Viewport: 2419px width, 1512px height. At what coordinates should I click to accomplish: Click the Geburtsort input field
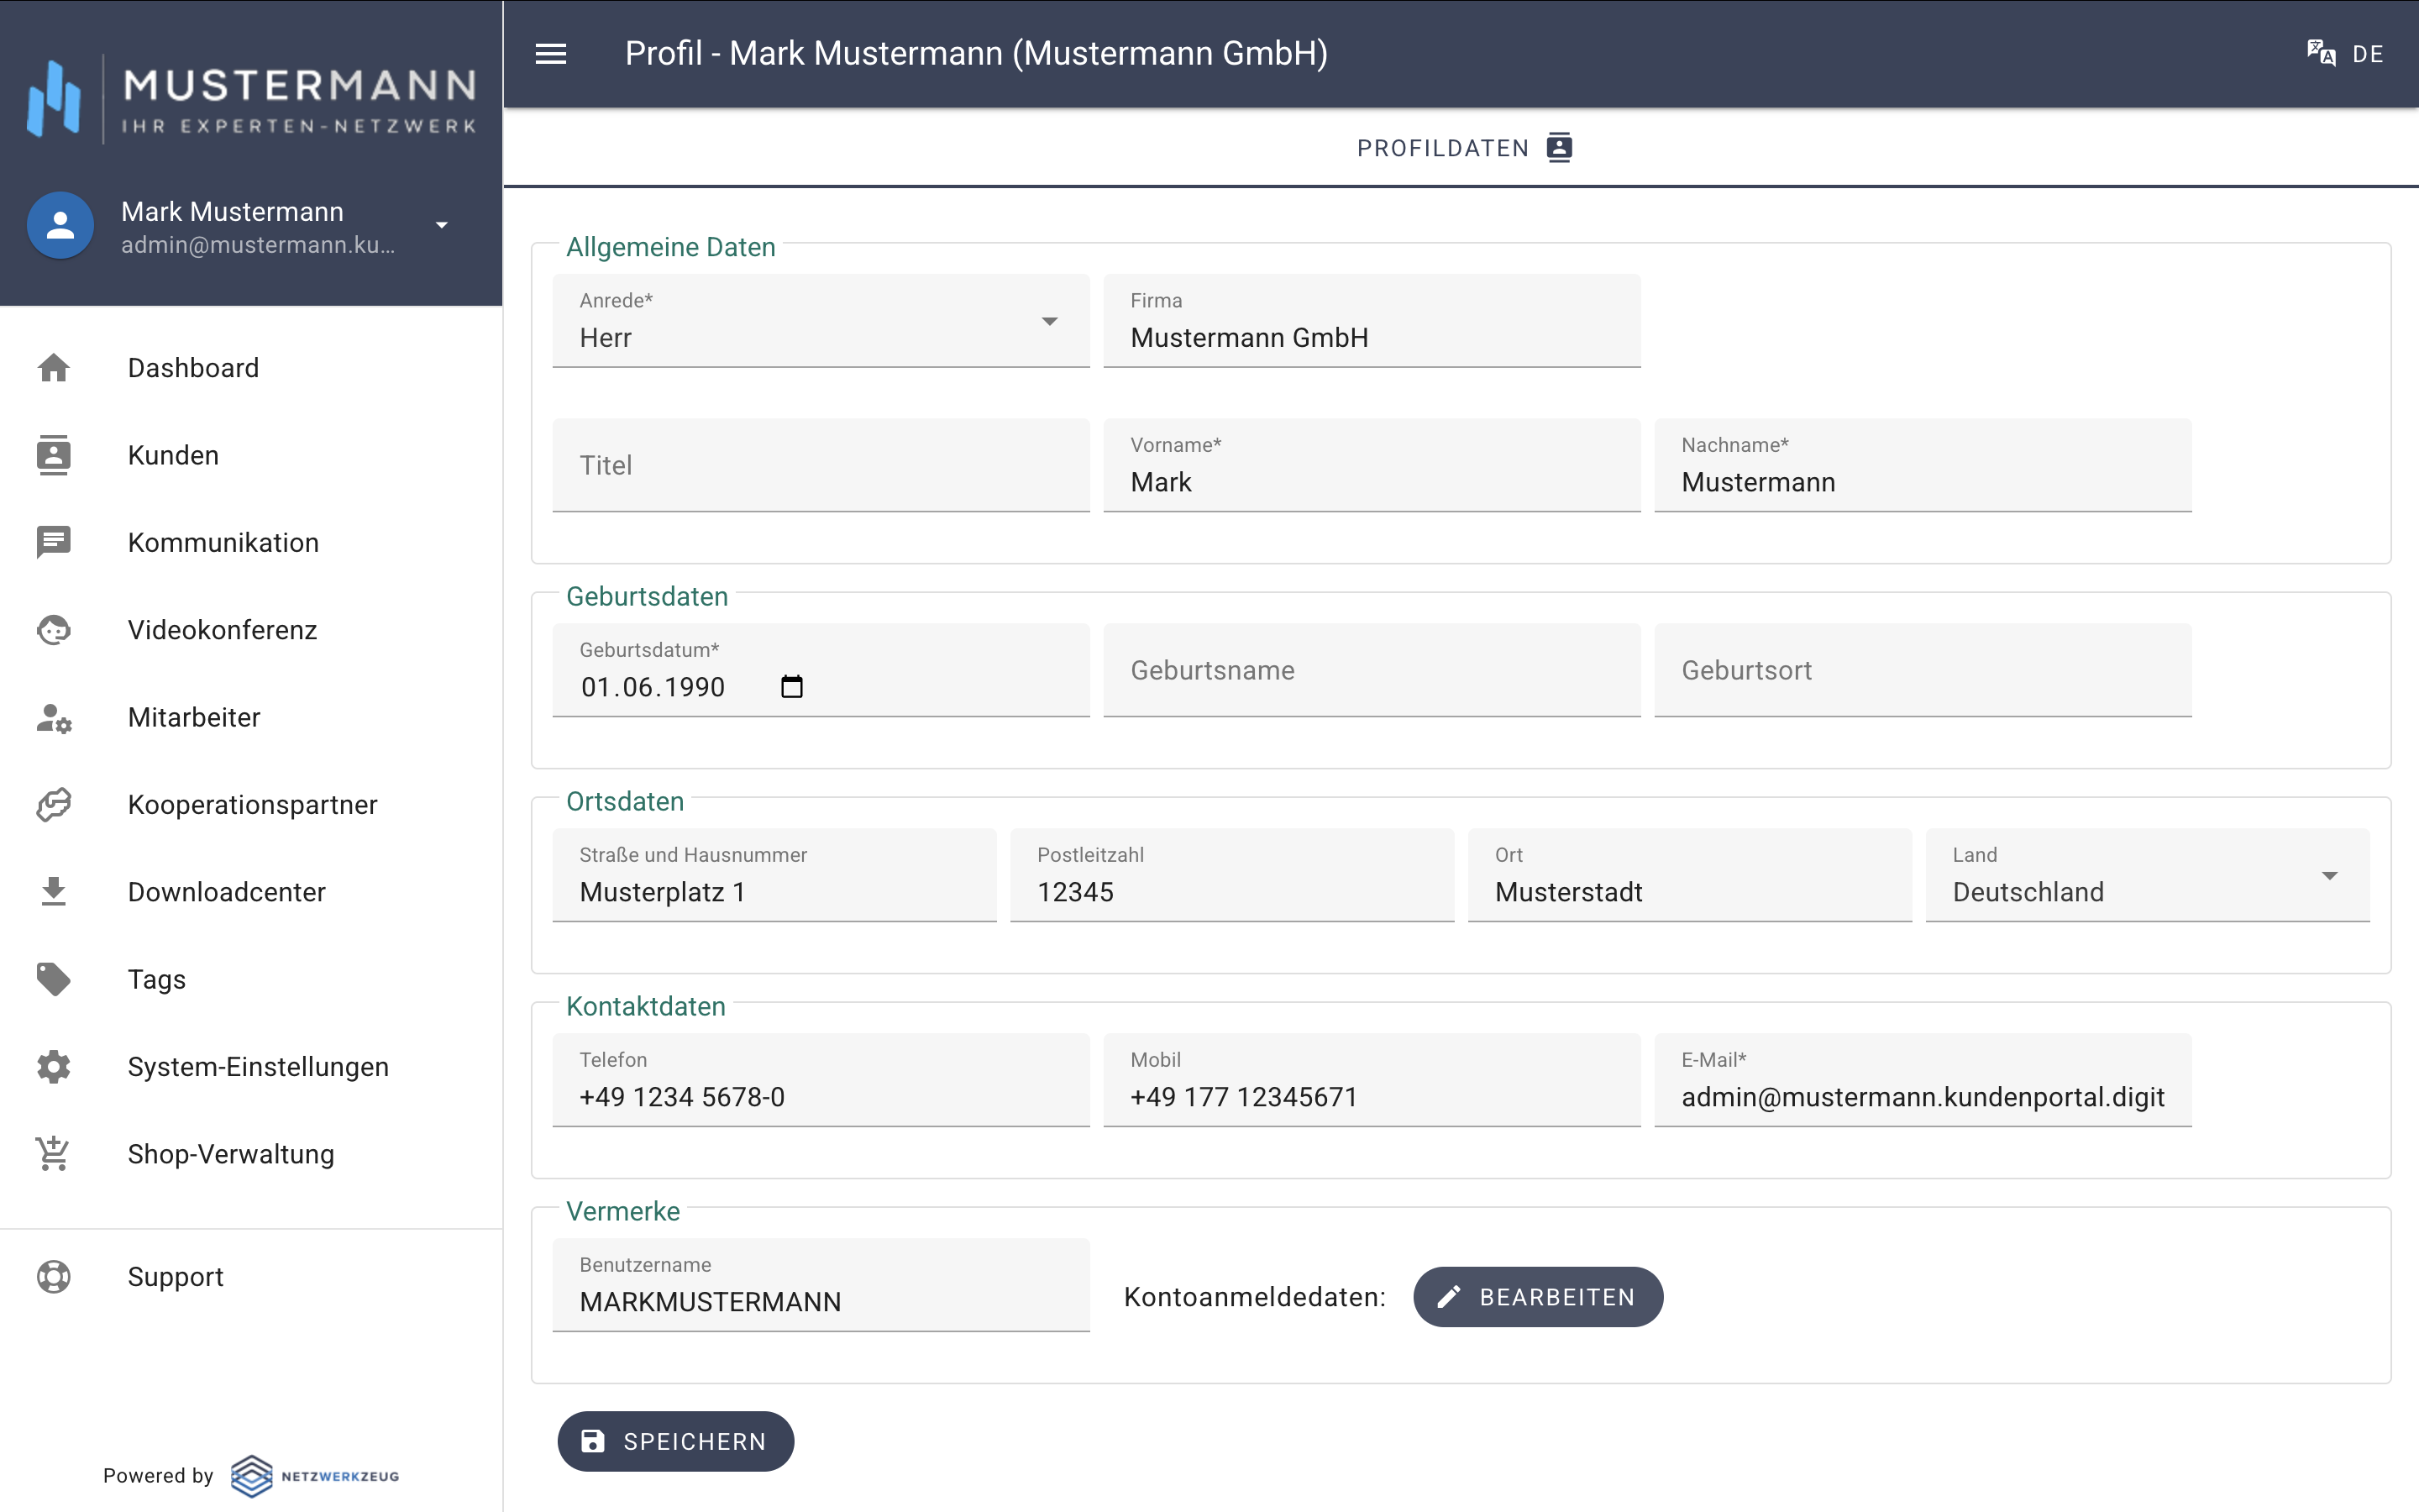(x=1923, y=670)
